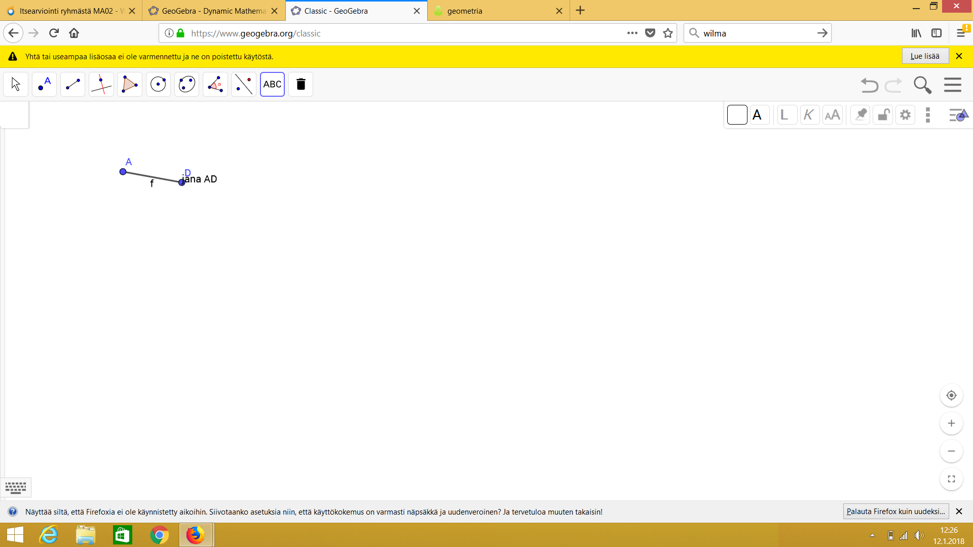Select the Perpendicular Line tool

click(101, 84)
